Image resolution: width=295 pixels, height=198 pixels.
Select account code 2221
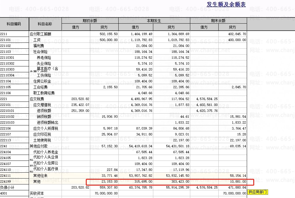click(x=4, y=99)
